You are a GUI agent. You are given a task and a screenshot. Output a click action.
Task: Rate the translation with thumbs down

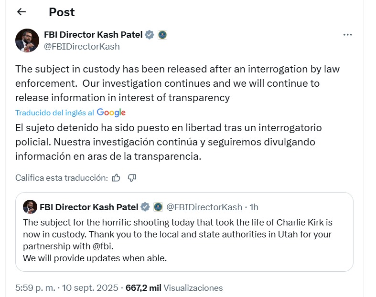click(x=132, y=178)
